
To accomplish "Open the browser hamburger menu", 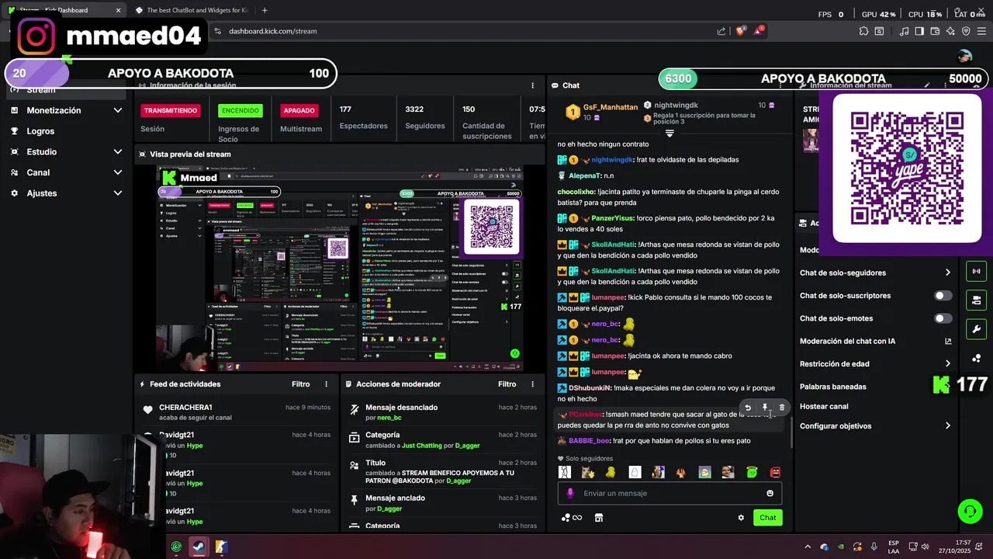I will (981, 31).
